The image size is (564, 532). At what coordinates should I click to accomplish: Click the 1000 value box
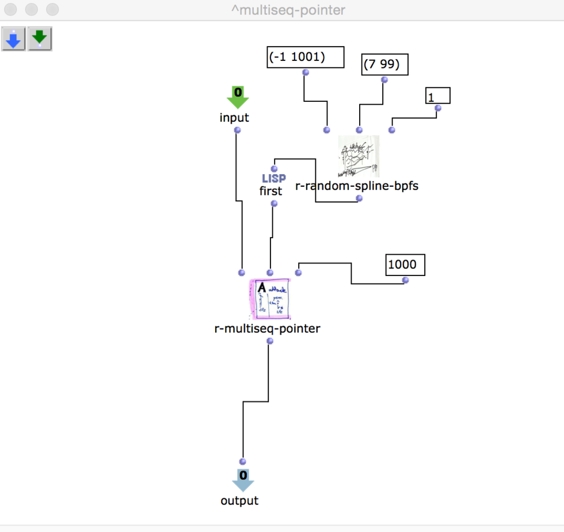click(405, 265)
